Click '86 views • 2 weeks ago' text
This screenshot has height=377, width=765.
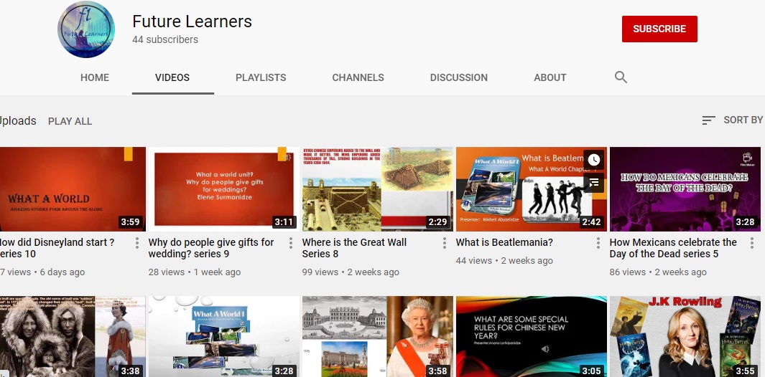(x=658, y=272)
